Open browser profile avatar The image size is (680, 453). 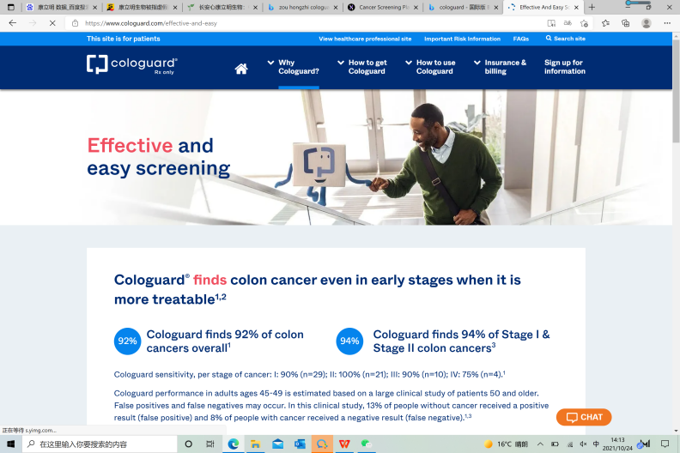[x=647, y=23]
